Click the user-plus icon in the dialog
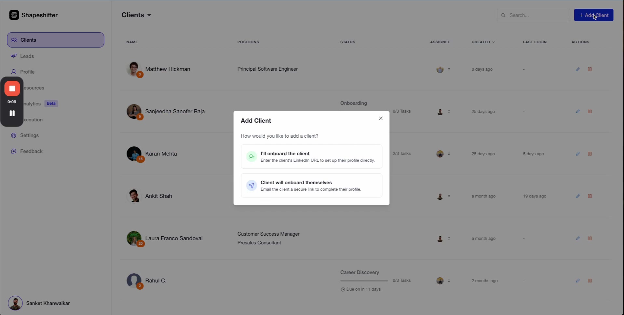Image resolution: width=624 pixels, height=315 pixels. [x=251, y=157]
